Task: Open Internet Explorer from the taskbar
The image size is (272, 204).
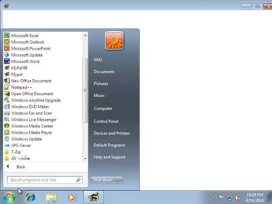Action: coord(31,198)
